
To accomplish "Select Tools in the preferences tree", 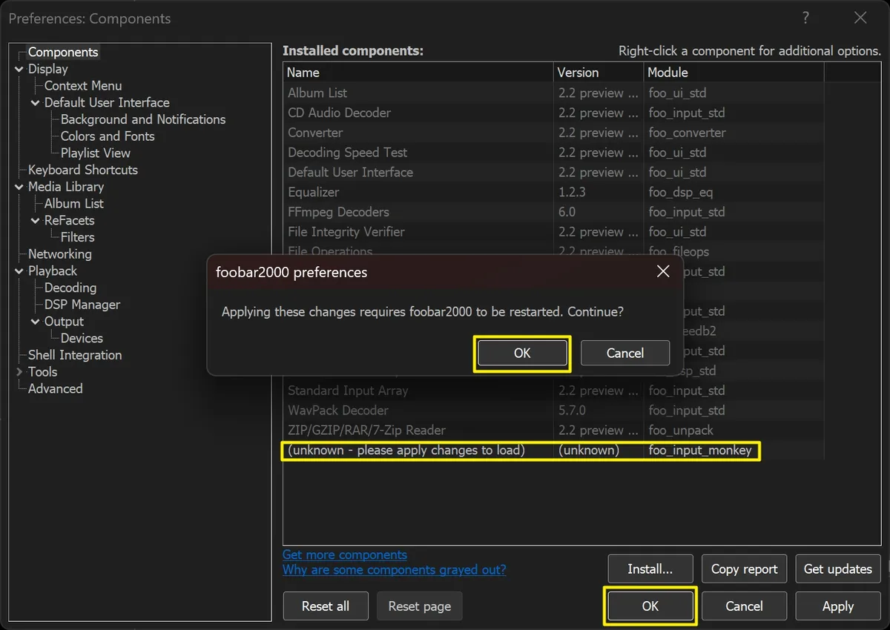I will 43,372.
